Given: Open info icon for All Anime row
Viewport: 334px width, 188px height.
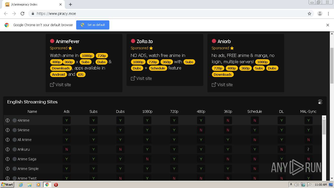Looking at the screenshot, I should 8,140.
